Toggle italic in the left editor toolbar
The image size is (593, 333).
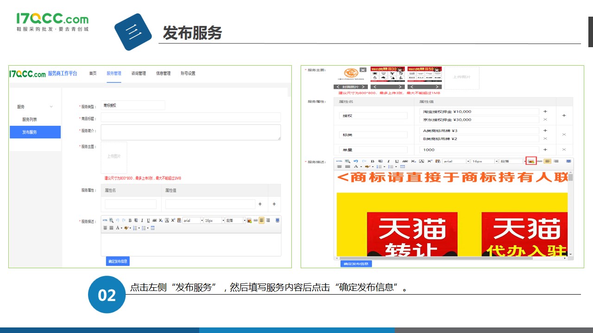(142, 221)
